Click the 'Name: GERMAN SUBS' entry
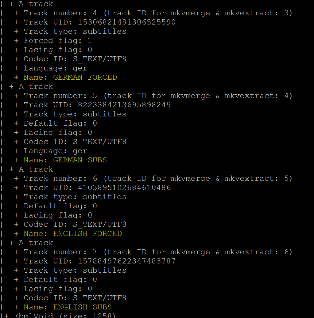The height and width of the screenshot is (318, 314). (x=65, y=160)
